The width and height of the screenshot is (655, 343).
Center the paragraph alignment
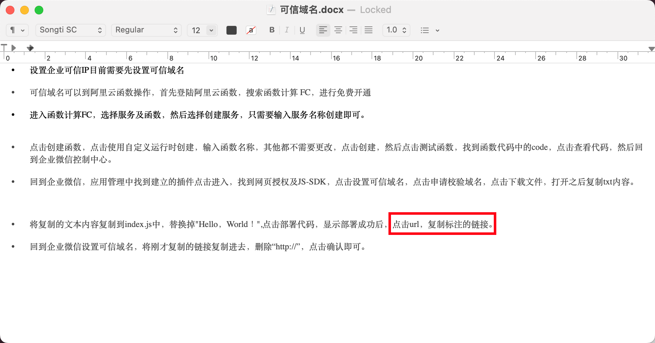click(x=338, y=30)
